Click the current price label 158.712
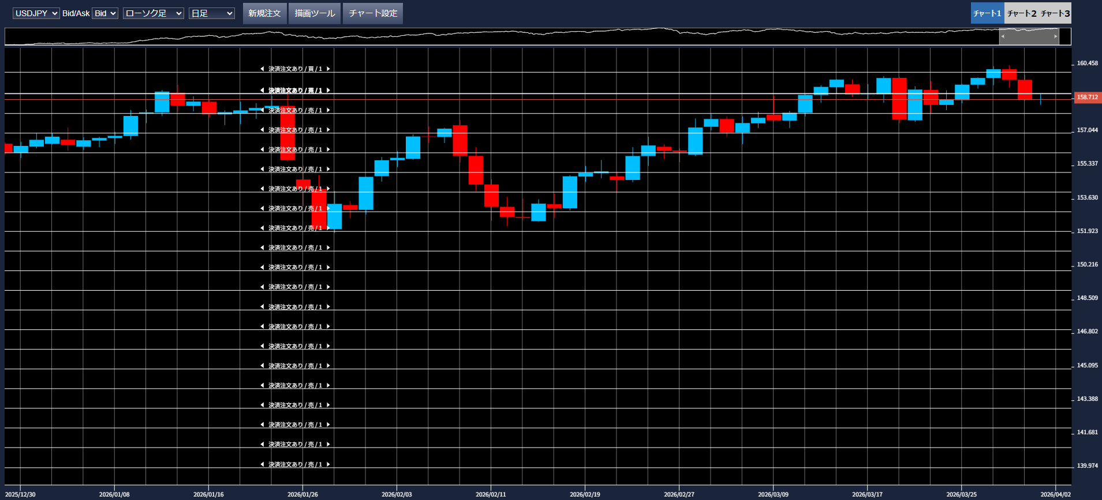This screenshot has height=500, width=1102. pos(1087,97)
